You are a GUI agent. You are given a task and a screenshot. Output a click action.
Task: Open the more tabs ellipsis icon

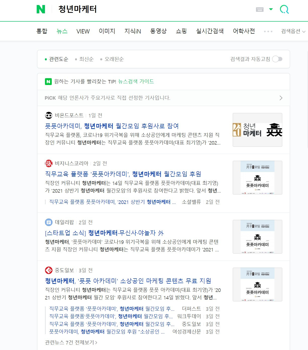click(269, 31)
